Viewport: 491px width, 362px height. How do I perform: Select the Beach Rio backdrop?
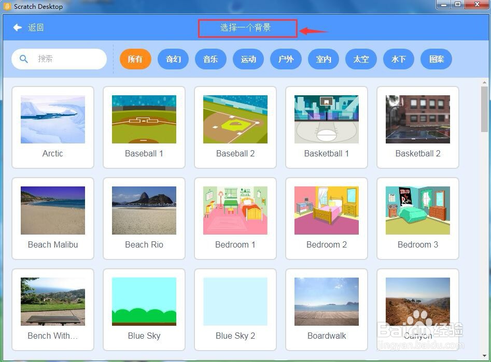point(144,219)
